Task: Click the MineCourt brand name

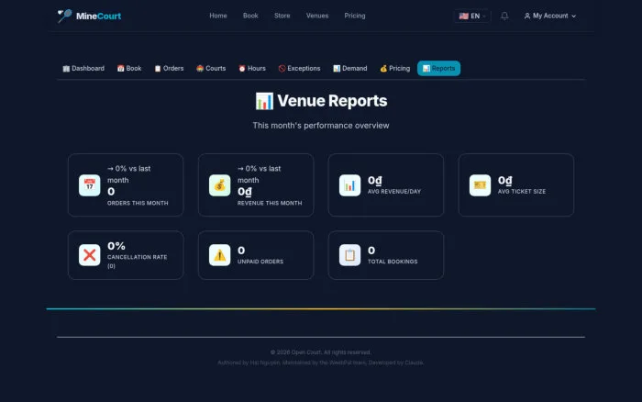Action: (98, 16)
